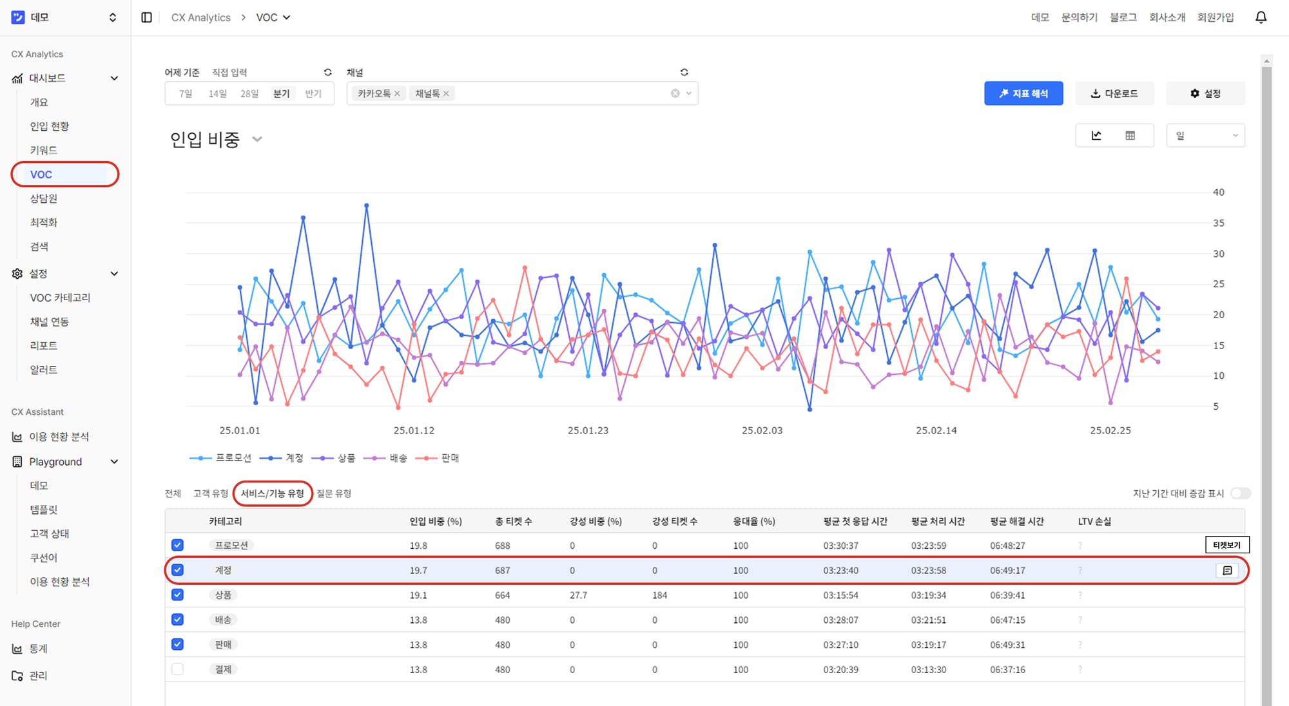1289x706 pixels.
Task: Open the 인입 비중 metric dropdown
Action: tap(257, 139)
